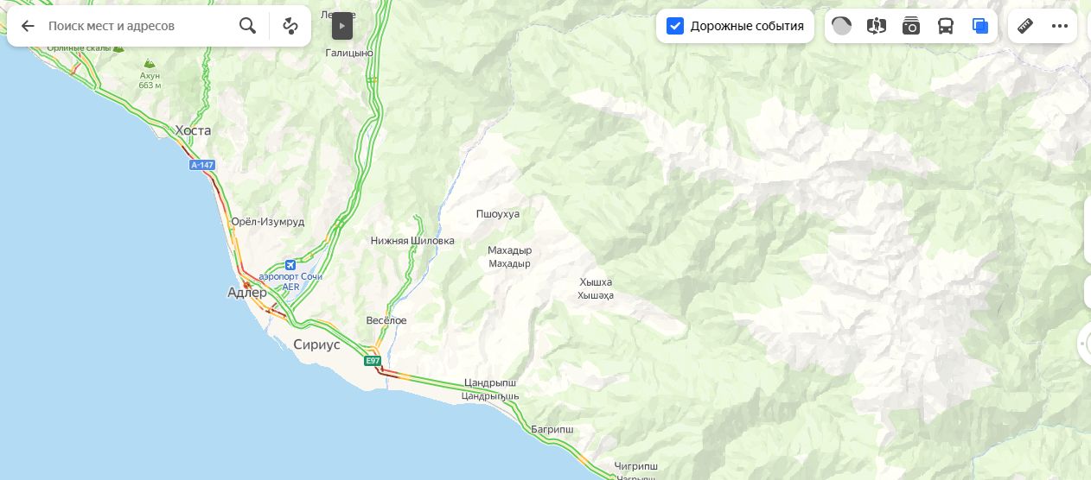Click the search magnifier icon
This screenshot has width=1091, height=480.
click(247, 26)
